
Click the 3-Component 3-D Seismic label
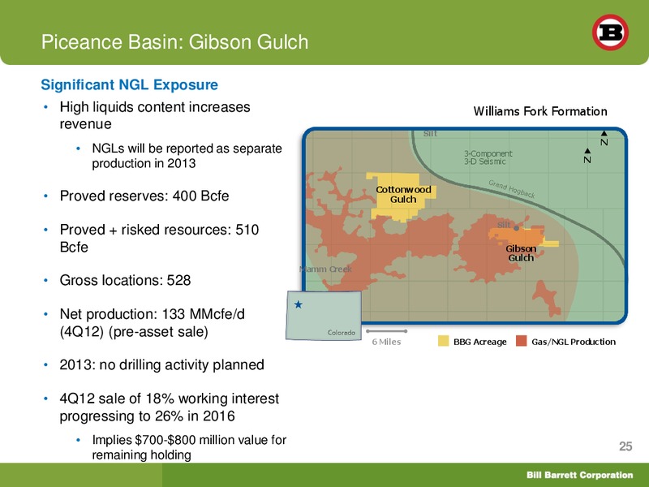(x=488, y=157)
